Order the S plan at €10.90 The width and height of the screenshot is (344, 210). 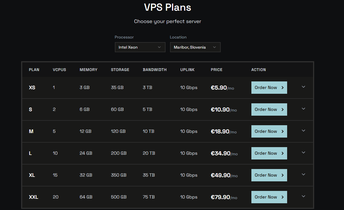269,109
